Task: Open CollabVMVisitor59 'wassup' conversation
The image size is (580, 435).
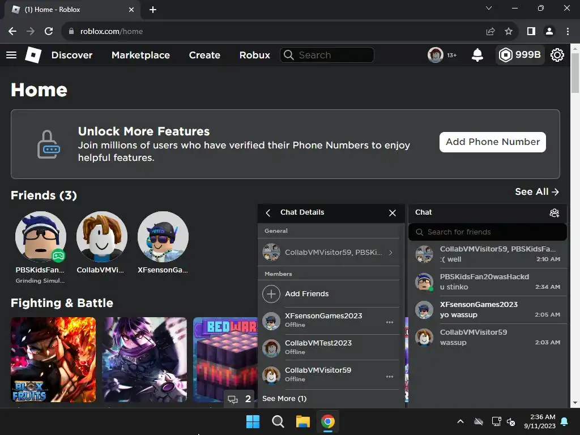Action: [488, 338]
